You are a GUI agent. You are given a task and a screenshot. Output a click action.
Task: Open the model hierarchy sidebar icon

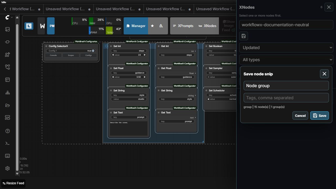click(8, 93)
